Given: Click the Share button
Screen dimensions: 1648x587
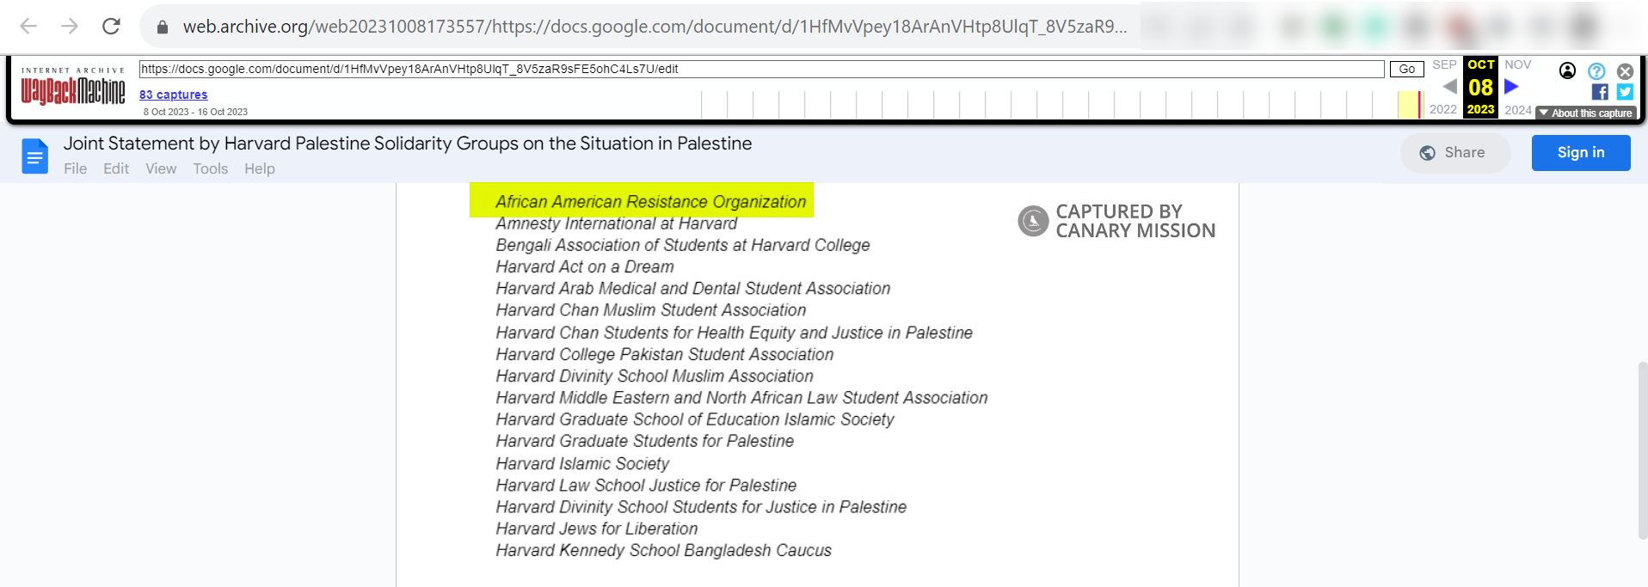Looking at the screenshot, I should [1454, 153].
